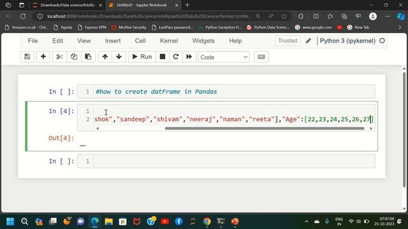Show hidden system tray icons chevron
The height and width of the screenshot is (229, 408).
307,221
